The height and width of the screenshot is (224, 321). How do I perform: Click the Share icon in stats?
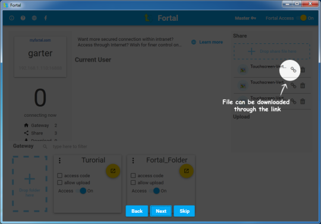[26, 133]
